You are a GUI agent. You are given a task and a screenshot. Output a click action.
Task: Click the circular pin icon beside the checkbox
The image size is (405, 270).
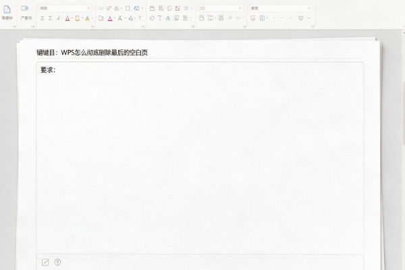57,263
